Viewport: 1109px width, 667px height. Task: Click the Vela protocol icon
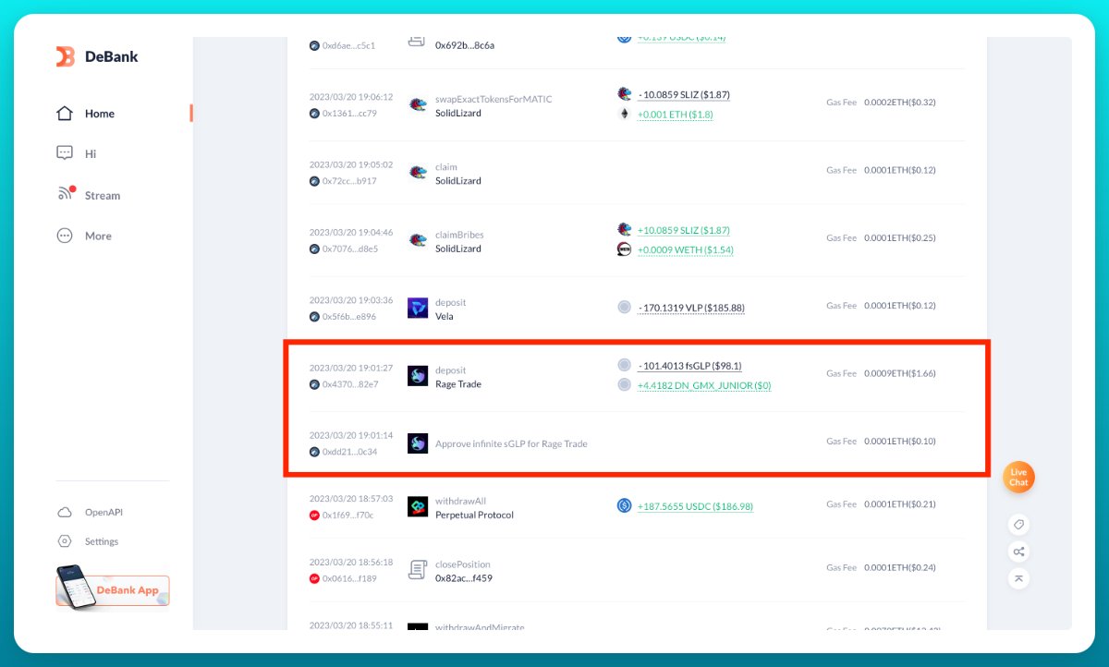point(418,309)
